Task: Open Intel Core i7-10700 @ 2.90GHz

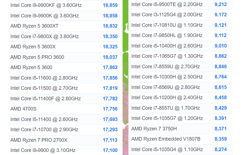Action: (44, 129)
